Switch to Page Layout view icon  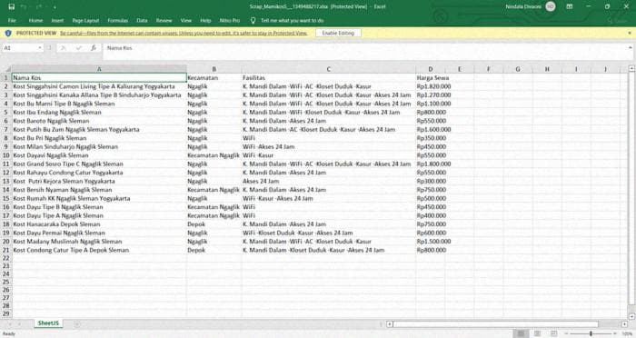[x=537, y=333]
